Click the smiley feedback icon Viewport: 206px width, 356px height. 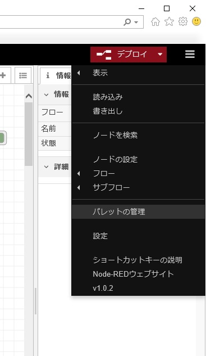(196, 22)
